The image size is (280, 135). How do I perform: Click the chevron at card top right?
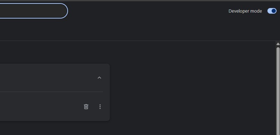[x=99, y=78]
